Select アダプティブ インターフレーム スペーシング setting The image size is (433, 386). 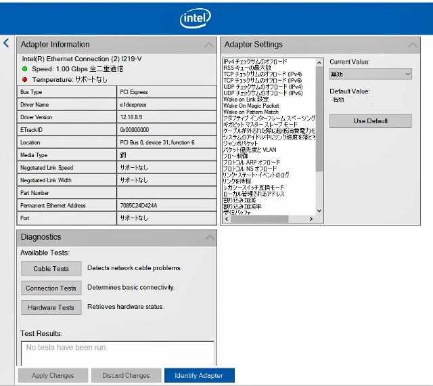(x=269, y=119)
